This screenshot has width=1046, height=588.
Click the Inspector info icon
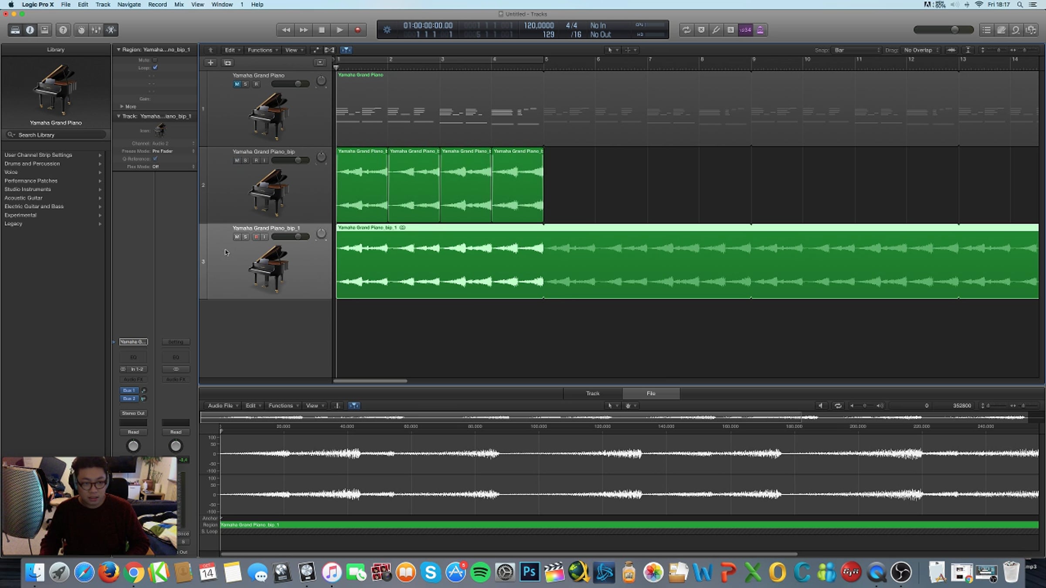coord(30,30)
